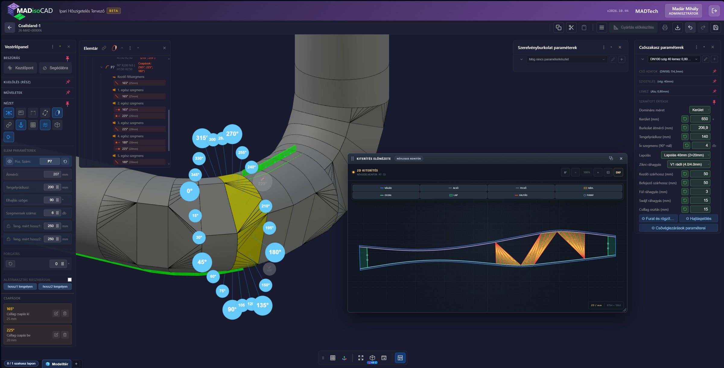The image size is (724, 368).
Task: Click the download icon in top toolbar
Action: pyautogui.click(x=678, y=27)
